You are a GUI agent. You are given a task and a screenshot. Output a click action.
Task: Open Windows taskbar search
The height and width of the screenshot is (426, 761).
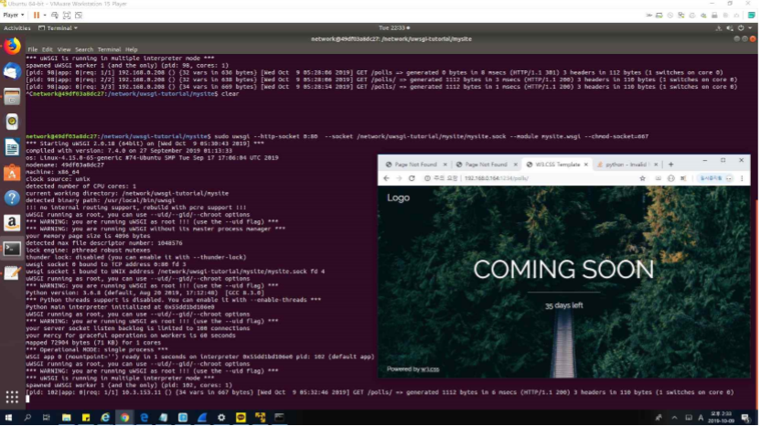27,417
